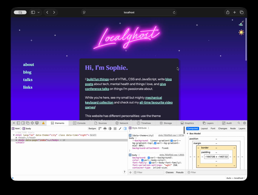Switch to the Console tab
The image size is (258, 195).
pyautogui.click(x=79, y=123)
